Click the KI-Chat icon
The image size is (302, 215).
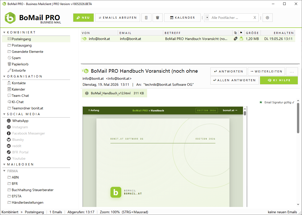(10, 102)
